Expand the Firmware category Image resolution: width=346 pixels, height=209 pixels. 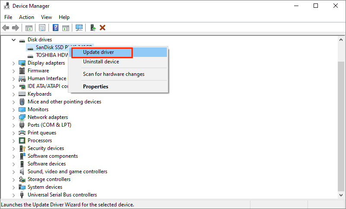[x=14, y=71]
